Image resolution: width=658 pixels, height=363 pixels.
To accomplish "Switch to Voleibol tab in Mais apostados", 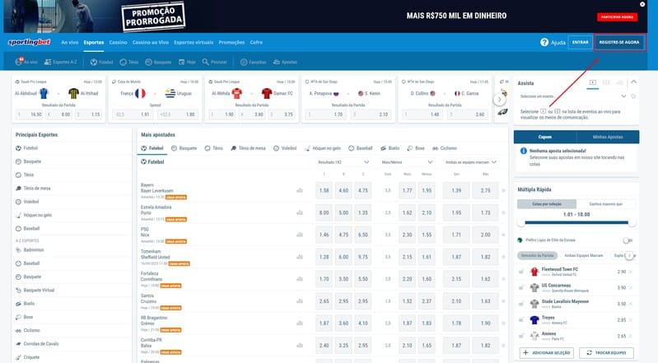I will [285, 148].
